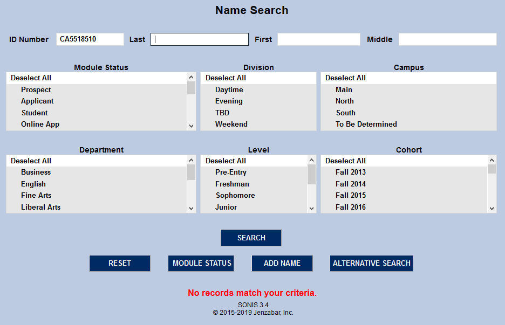Click the ADD NAME button
The height and width of the screenshot is (325, 505).
pos(282,263)
